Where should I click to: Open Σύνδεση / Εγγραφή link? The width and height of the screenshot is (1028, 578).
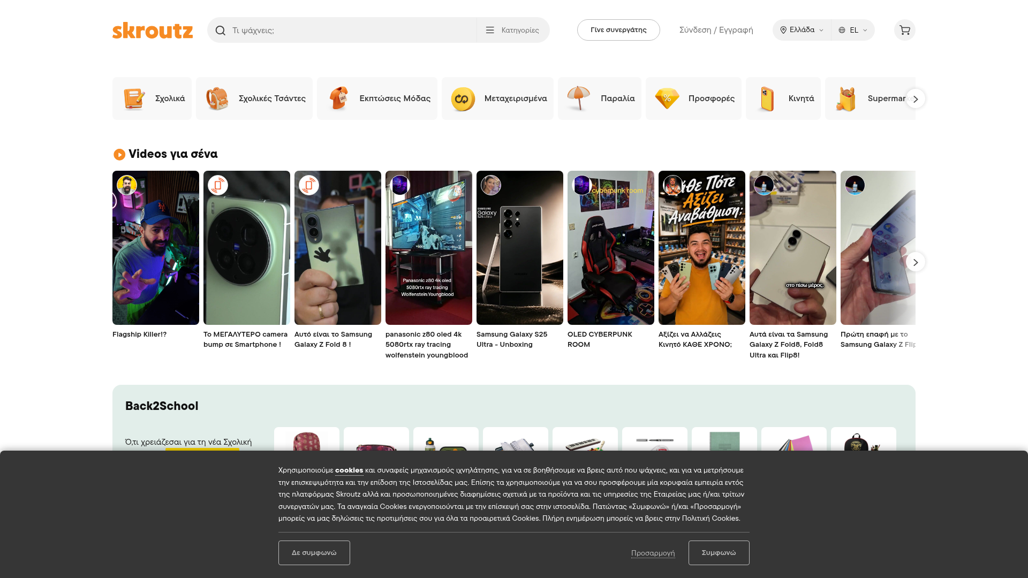pos(716,30)
